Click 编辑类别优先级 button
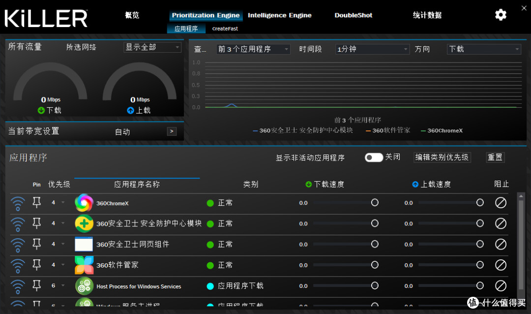Image resolution: width=531 pixels, height=314 pixels. click(x=442, y=157)
